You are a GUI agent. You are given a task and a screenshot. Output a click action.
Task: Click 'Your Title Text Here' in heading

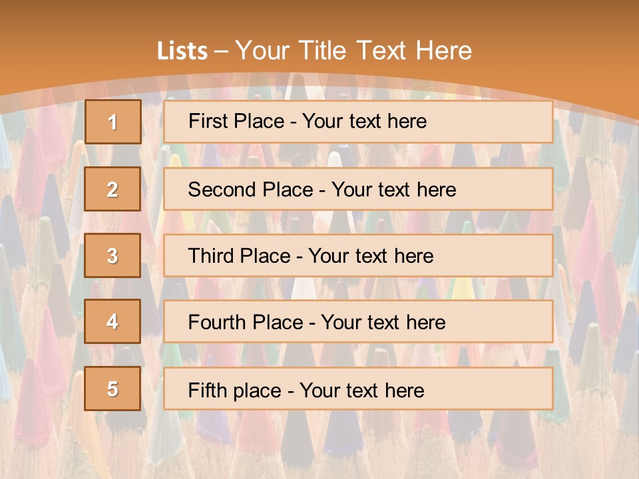(353, 51)
